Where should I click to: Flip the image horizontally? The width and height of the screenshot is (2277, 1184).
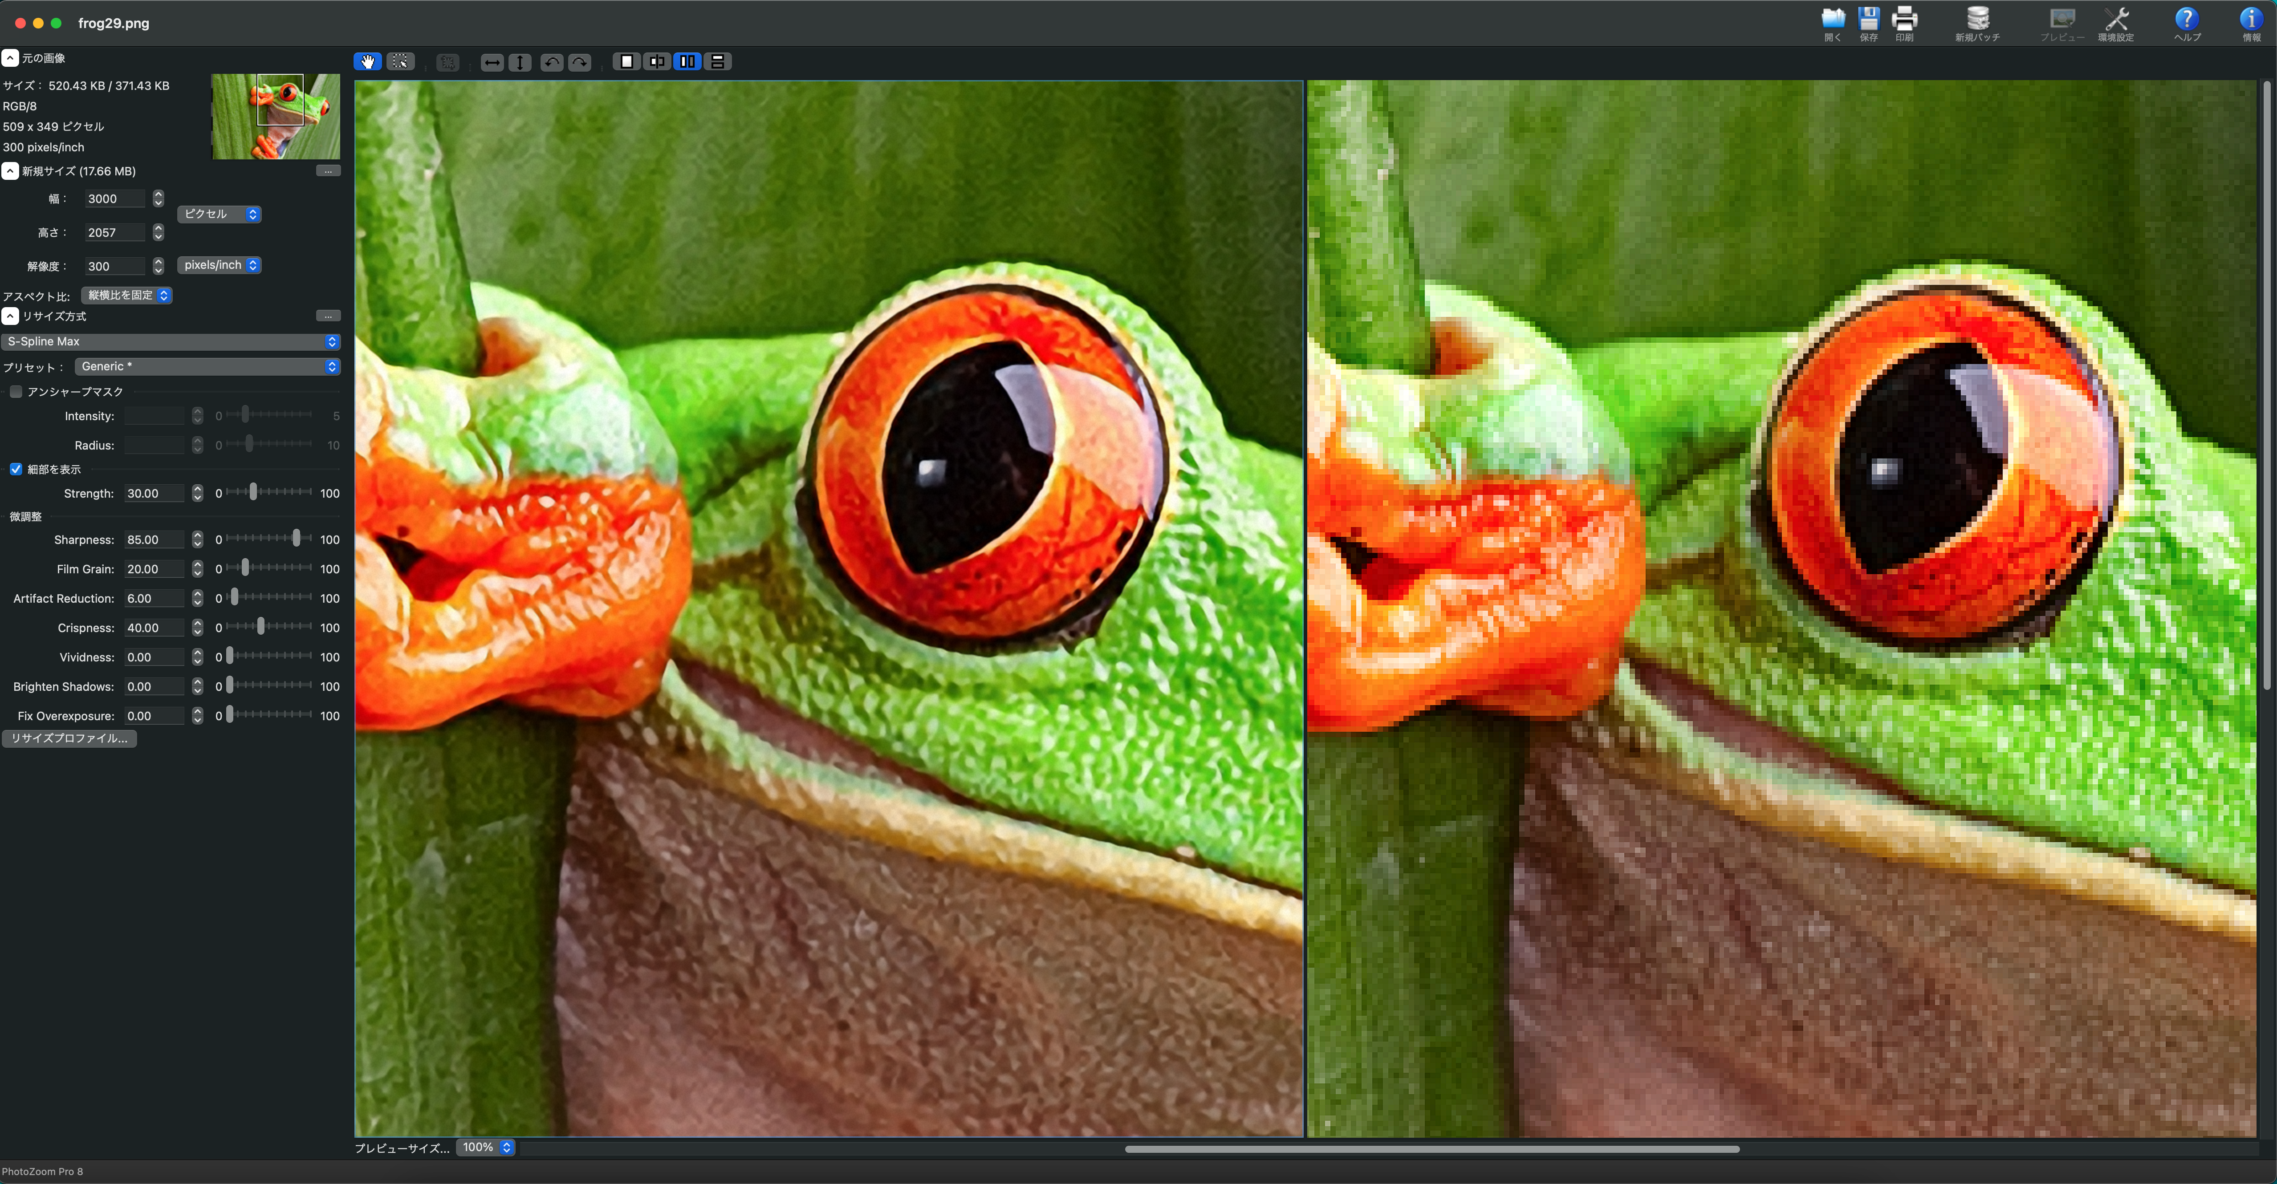pyautogui.click(x=492, y=62)
